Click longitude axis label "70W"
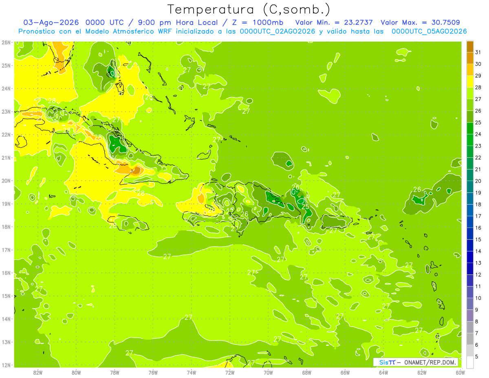 tap(269, 372)
